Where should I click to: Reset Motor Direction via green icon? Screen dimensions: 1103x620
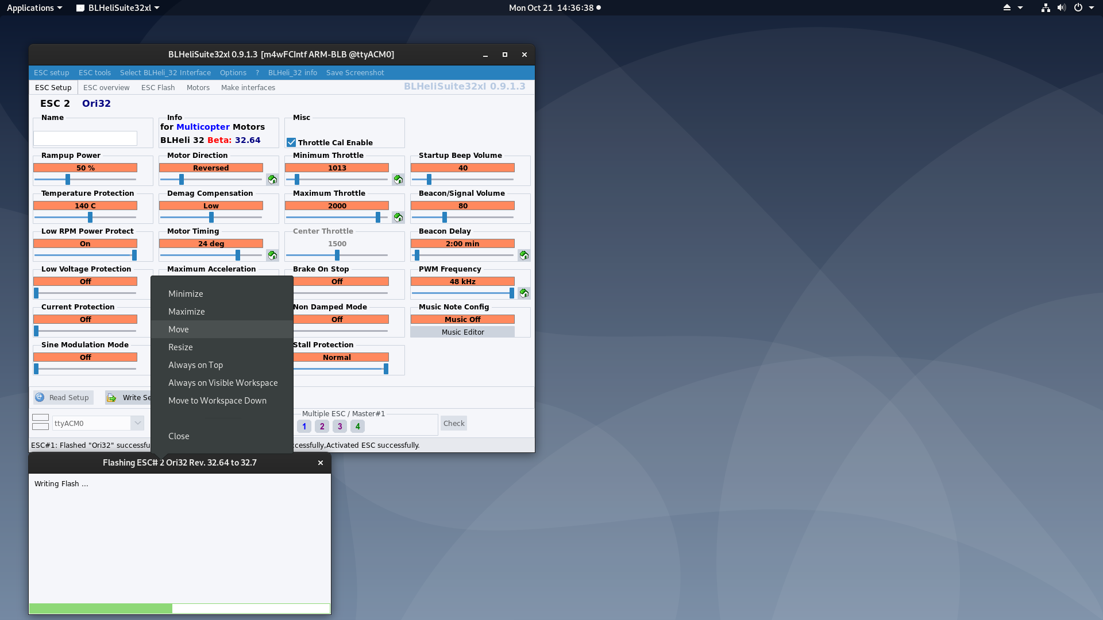pyautogui.click(x=272, y=180)
